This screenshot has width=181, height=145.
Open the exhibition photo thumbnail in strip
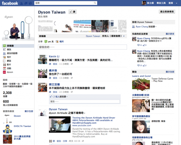[100, 26]
